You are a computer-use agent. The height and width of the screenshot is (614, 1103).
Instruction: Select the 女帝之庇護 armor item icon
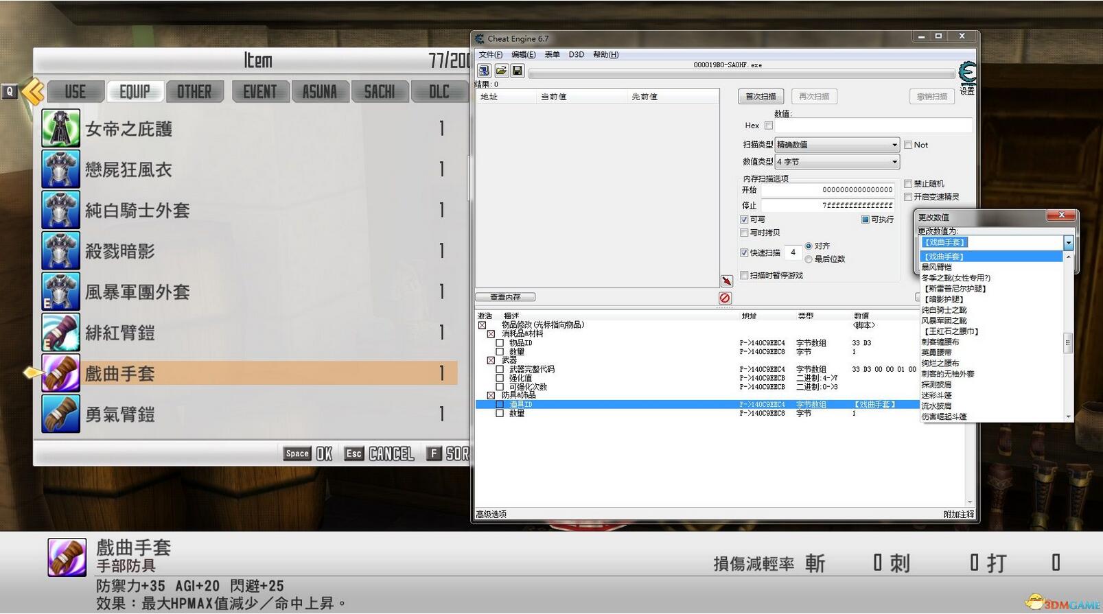coord(61,128)
